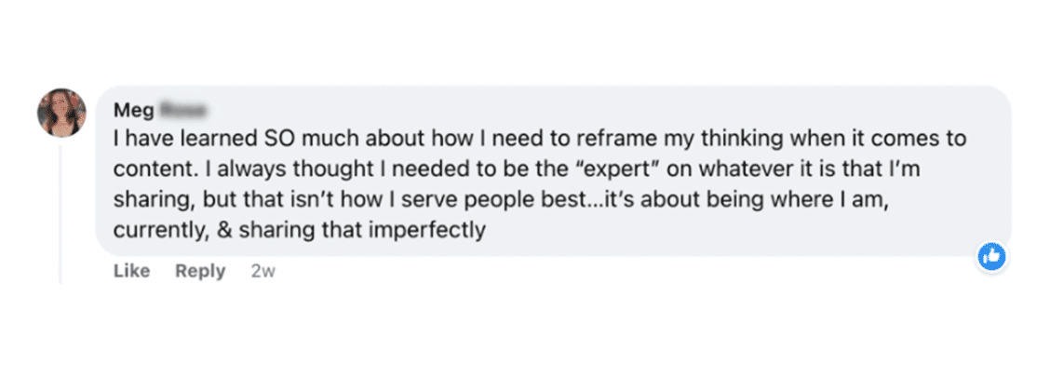This screenshot has height=365, width=1050.
Task: Open Meg's profile picture avatar
Action: pyautogui.click(x=61, y=113)
